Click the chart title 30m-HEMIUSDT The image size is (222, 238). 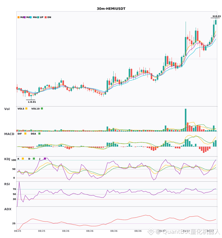point(111,9)
